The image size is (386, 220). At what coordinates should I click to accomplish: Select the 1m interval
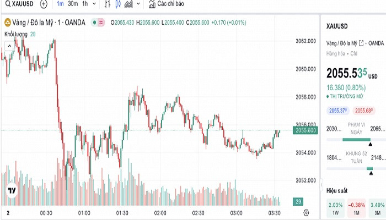(60, 4)
